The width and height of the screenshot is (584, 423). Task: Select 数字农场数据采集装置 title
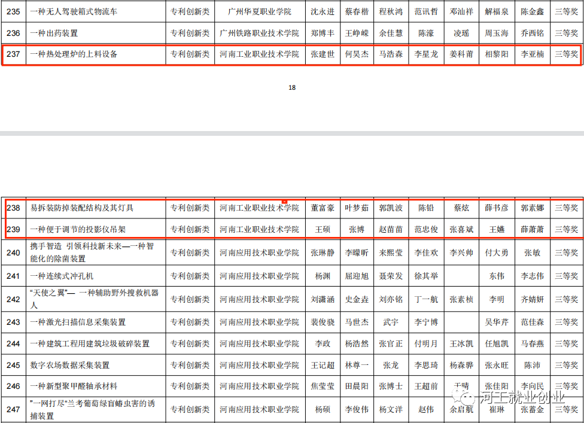[69, 365]
